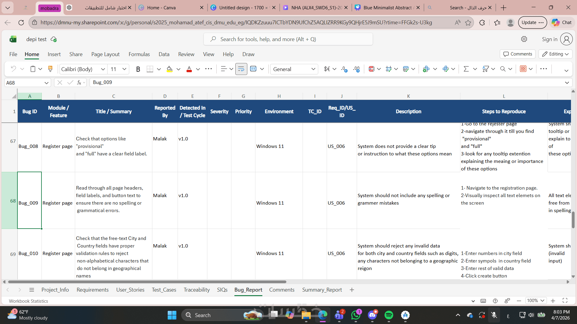Image resolution: width=577 pixels, height=324 pixels.
Task: Click the Borders icon
Action: pos(150,69)
